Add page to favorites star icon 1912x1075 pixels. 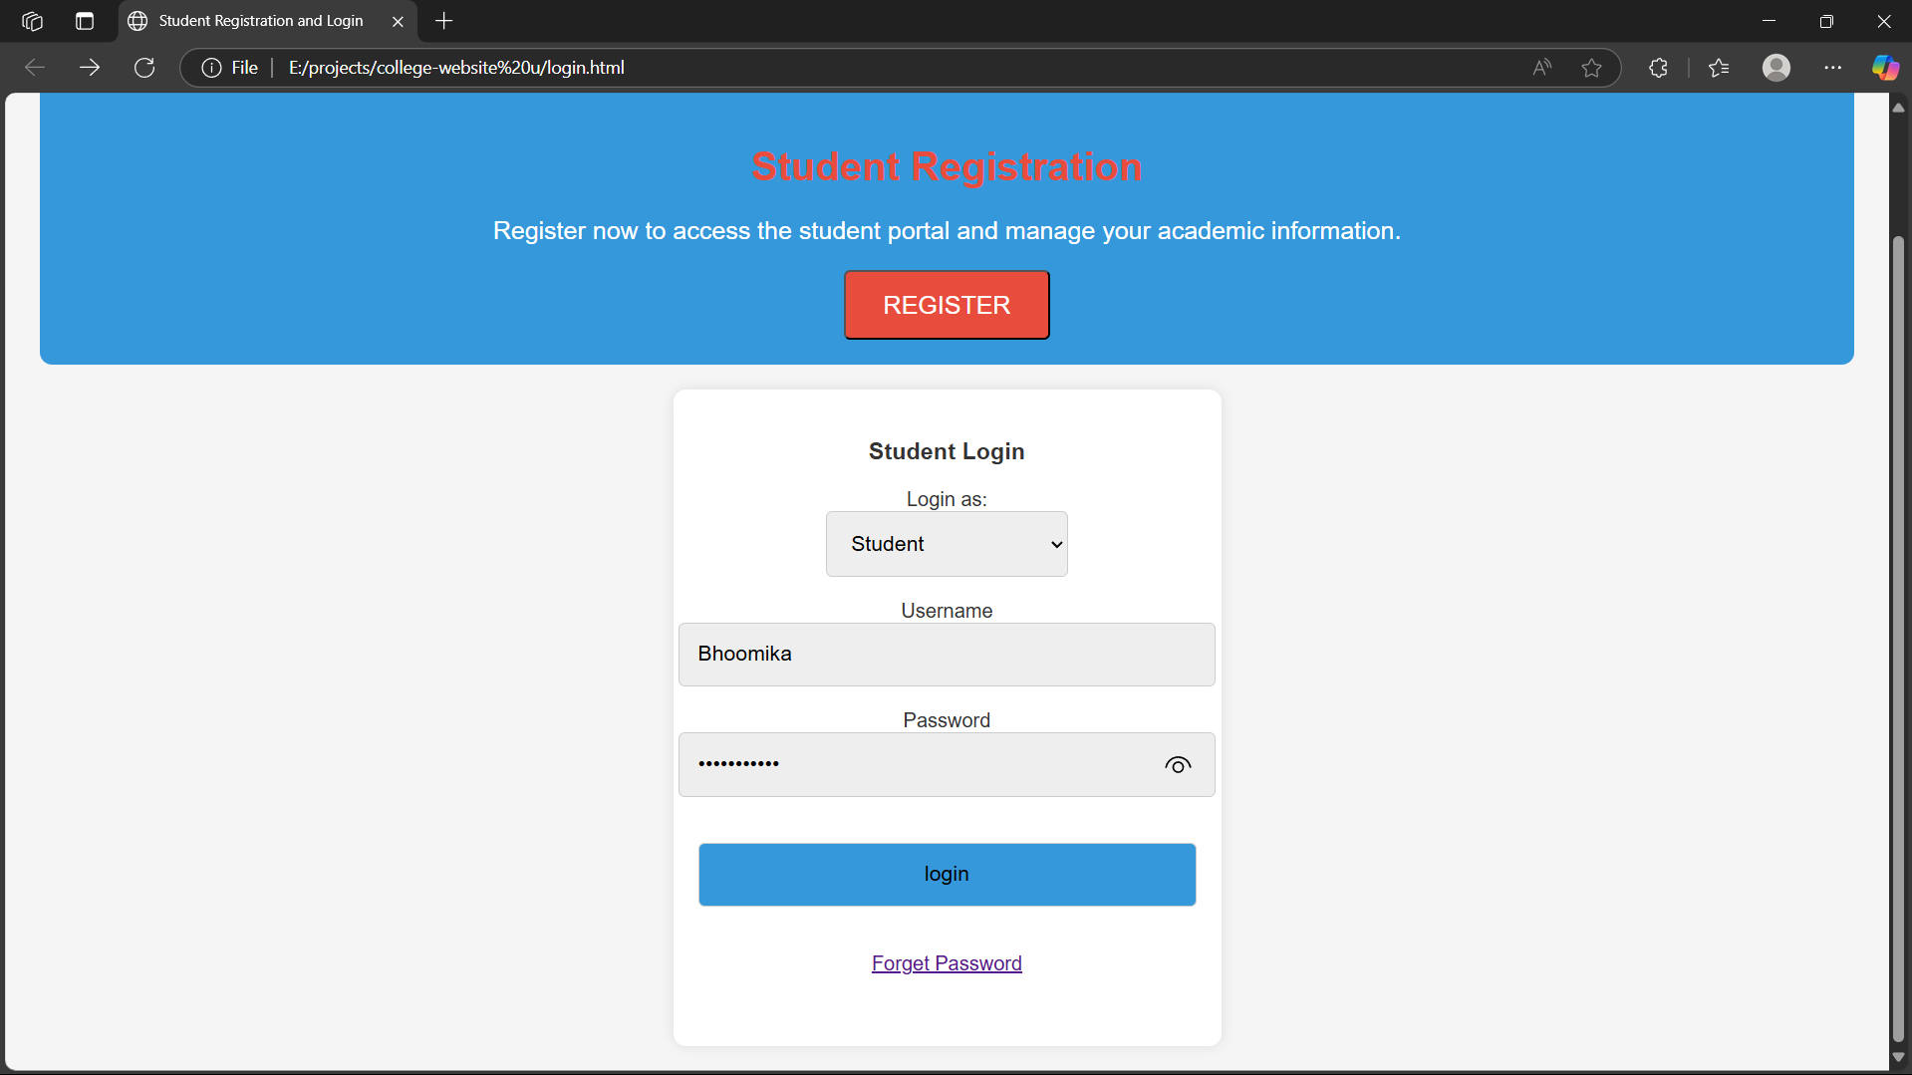[x=1591, y=68]
